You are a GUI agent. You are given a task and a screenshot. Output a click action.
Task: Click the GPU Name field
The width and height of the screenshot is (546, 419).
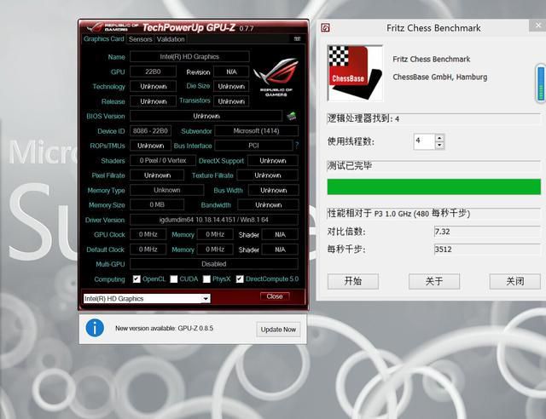pyautogui.click(x=189, y=57)
